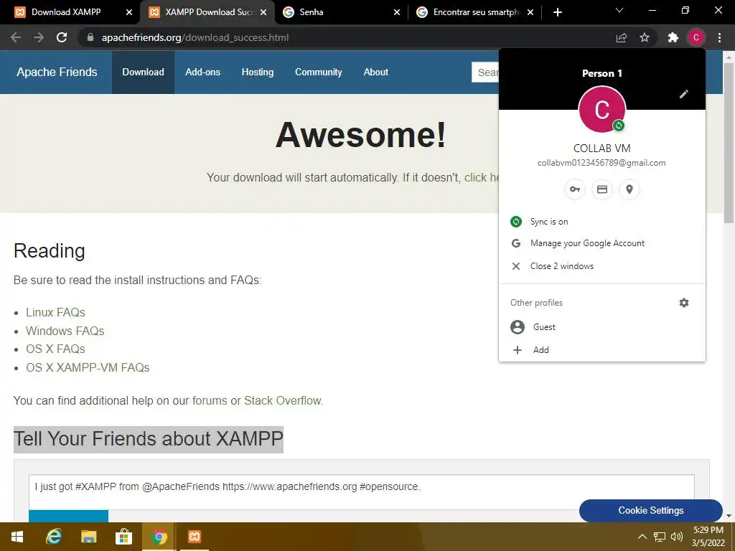Open Hosting nav item
Viewport: 735px width, 551px height.
(258, 72)
